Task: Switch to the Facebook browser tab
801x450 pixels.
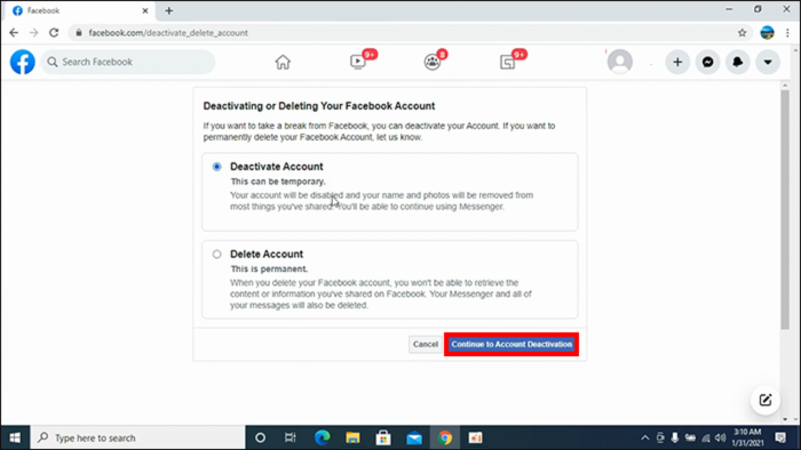Action: click(75, 11)
